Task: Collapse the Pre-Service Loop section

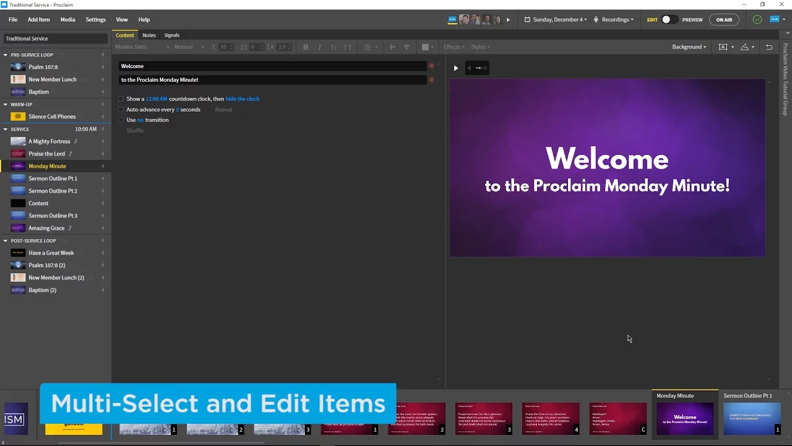Action: (x=6, y=55)
